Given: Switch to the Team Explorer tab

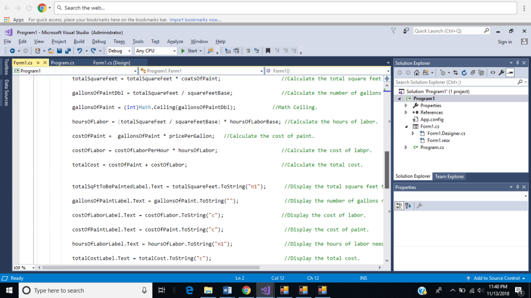Looking at the screenshot, I should tap(449, 176).
